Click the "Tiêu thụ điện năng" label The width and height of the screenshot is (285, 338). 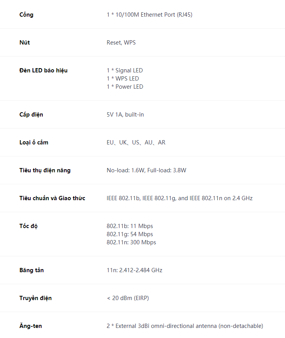coord(45,170)
